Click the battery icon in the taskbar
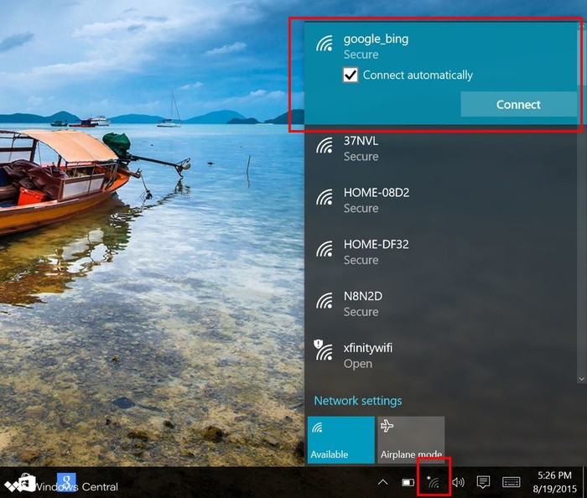 [x=408, y=482]
